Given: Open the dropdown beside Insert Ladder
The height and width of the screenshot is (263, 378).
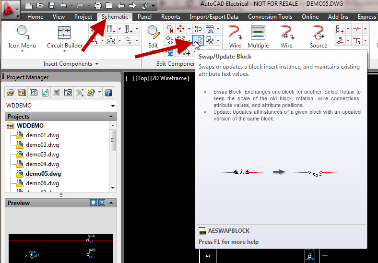Looking at the screenshot, I should tap(348, 29).
